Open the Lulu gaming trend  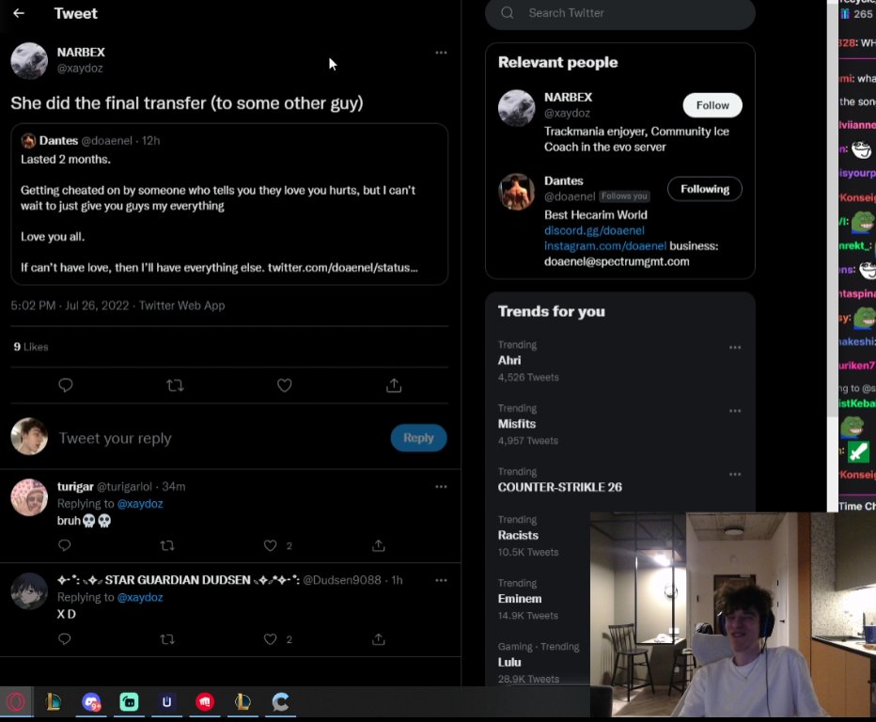tap(538, 662)
